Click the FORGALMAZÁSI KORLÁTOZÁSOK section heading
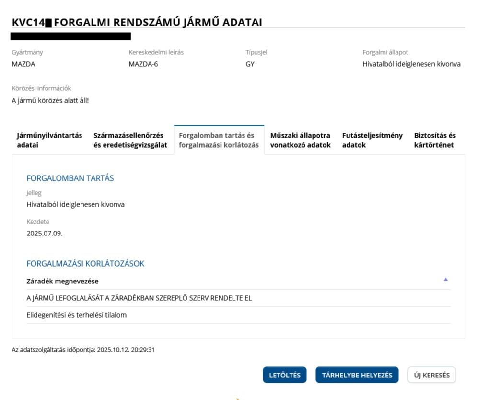This screenshot has width=477, height=400. tap(85, 264)
